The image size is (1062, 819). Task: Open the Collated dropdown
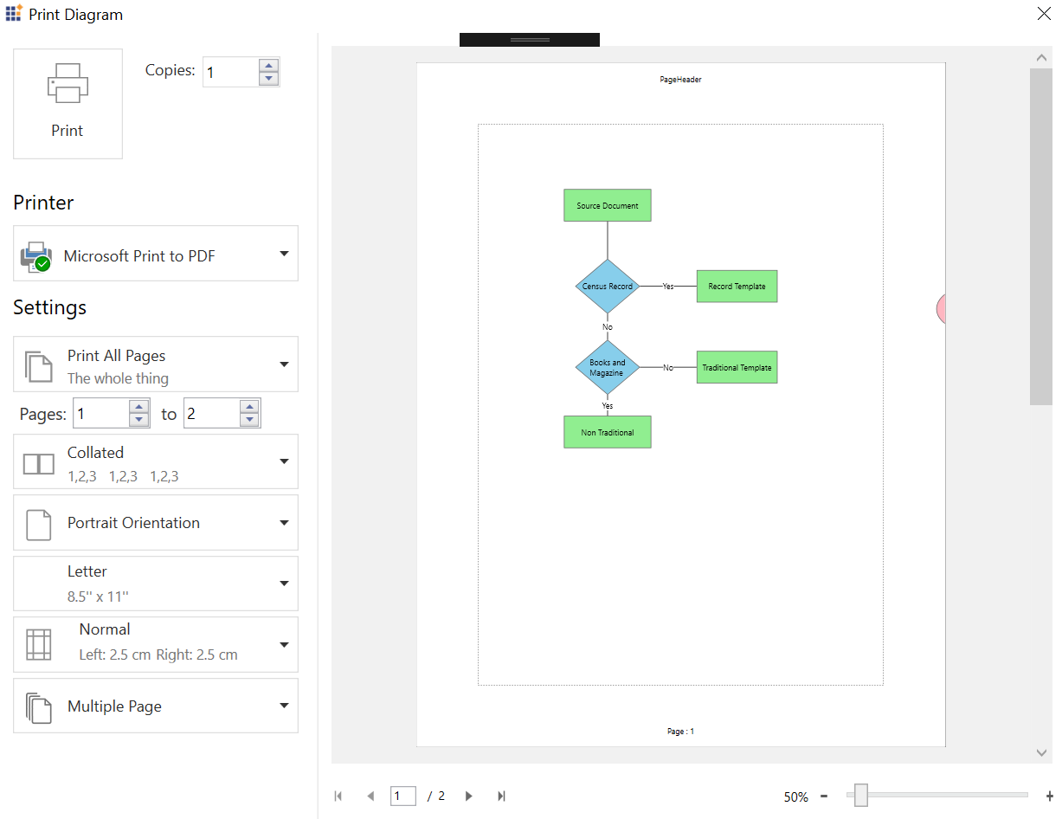point(156,462)
